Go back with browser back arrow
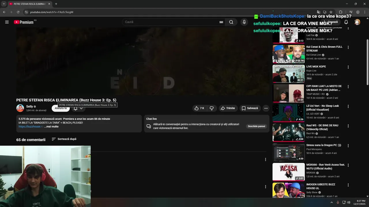The height and width of the screenshot is (207, 369). click(x=4, y=12)
